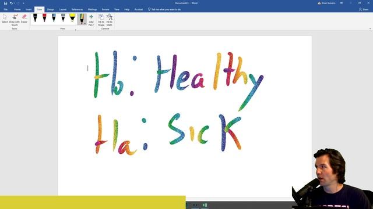Choose the blue galaxy pen
373x209 pixels.
pos(54,18)
